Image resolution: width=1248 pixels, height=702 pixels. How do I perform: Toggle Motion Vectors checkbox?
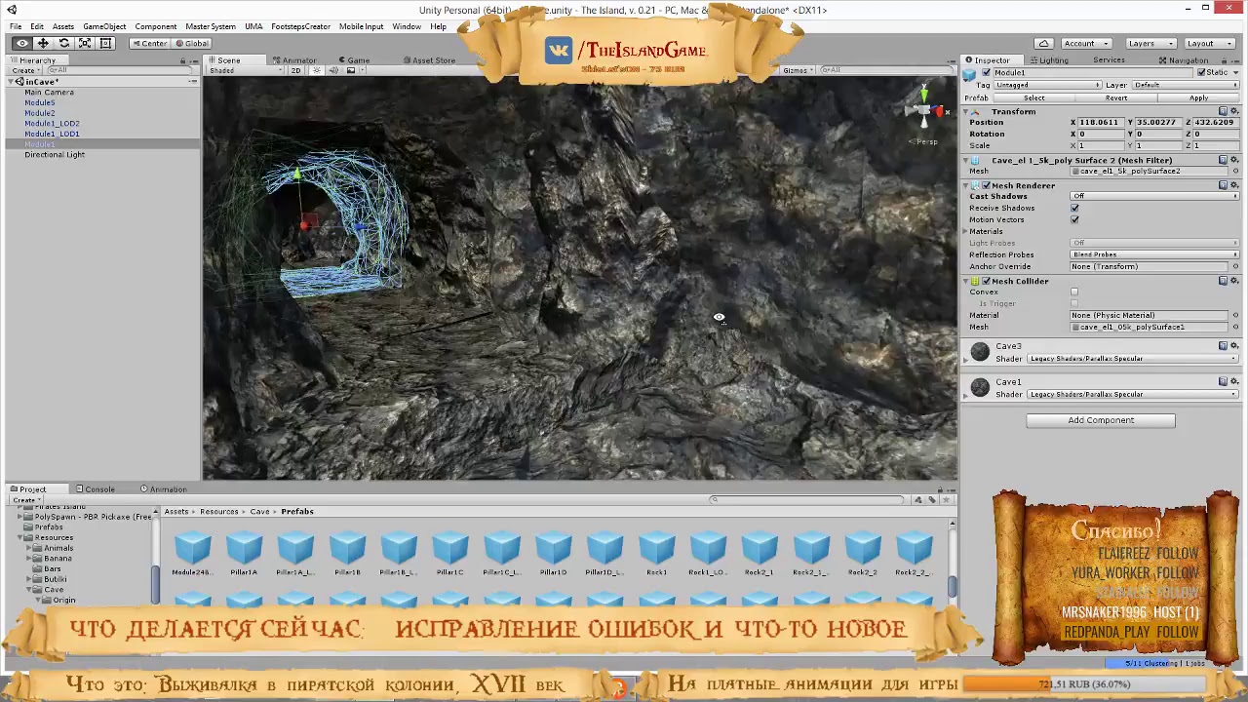tap(1074, 220)
